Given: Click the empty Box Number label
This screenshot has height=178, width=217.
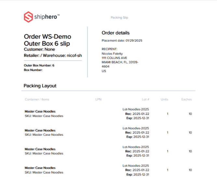Looking at the screenshot, I should [x=34, y=70].
